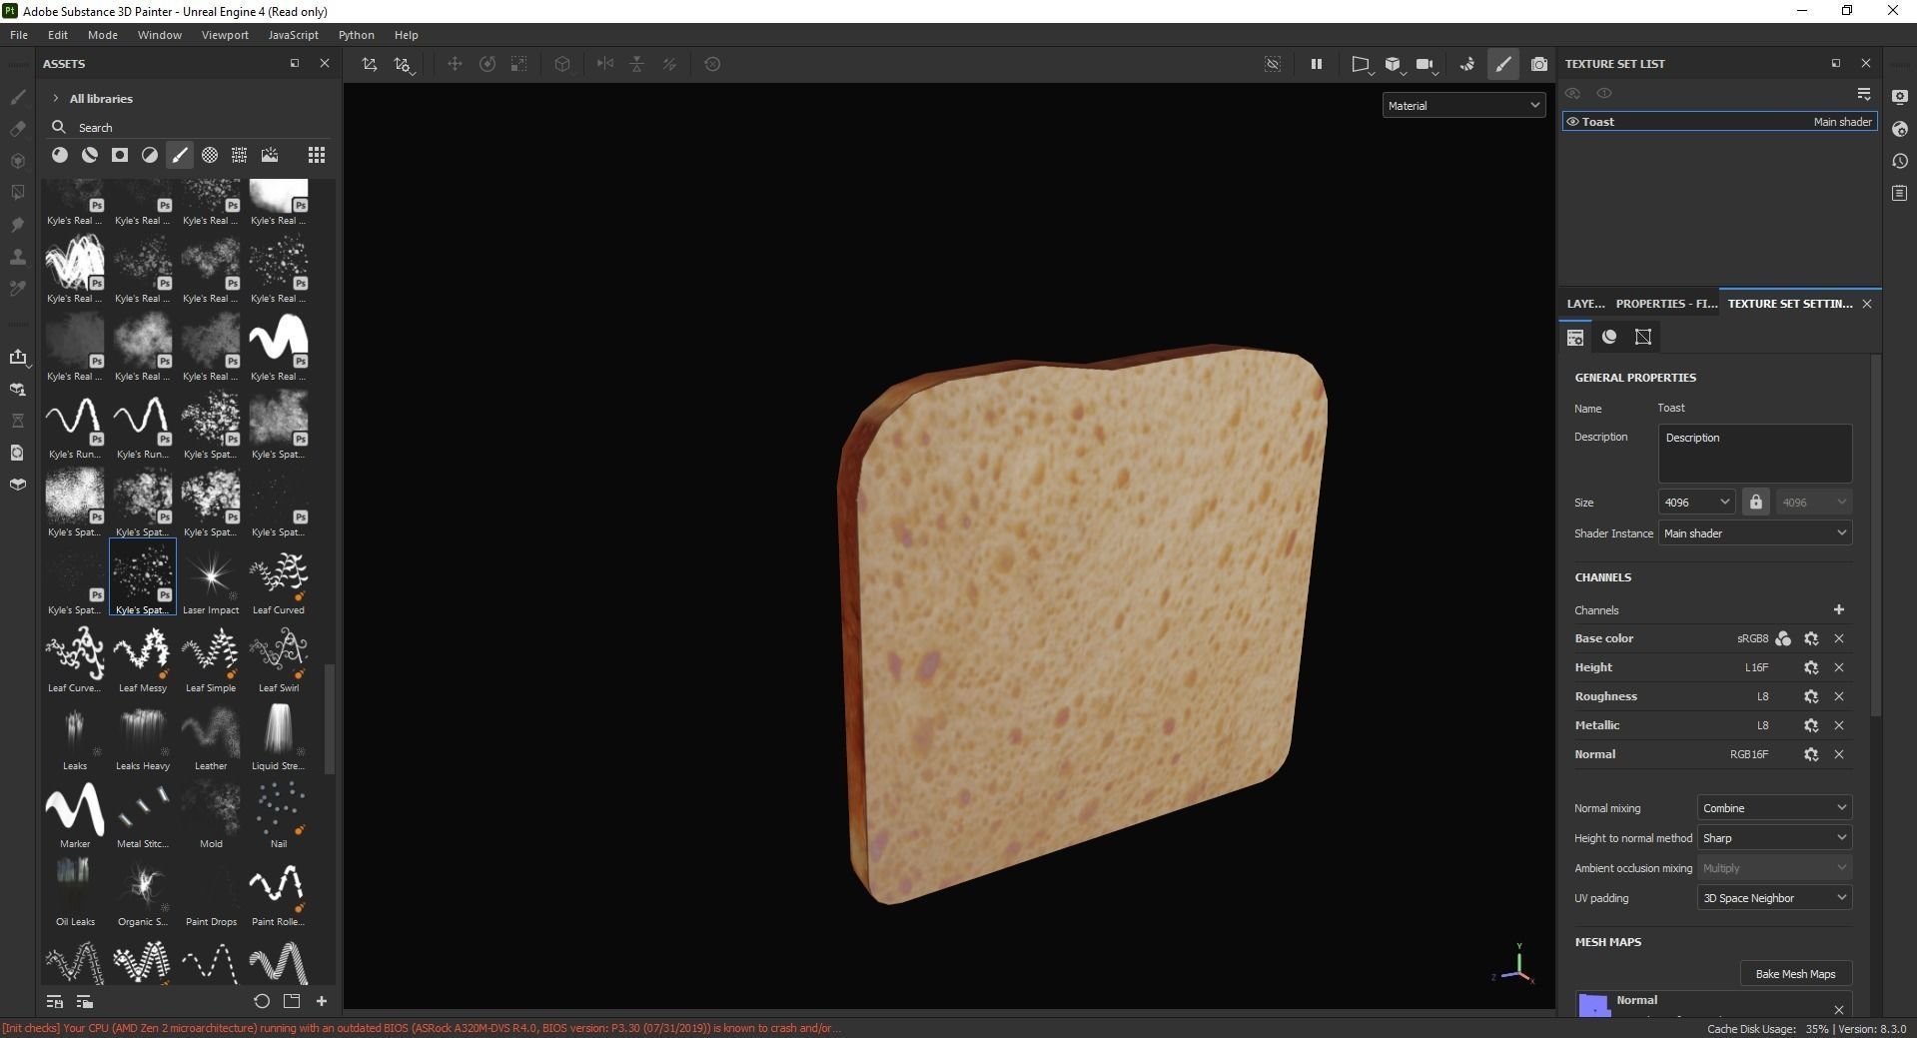The image size is (1917, 1038).
Task: Select the Paint tool in the left toolbar
Action: pos(18,96)
